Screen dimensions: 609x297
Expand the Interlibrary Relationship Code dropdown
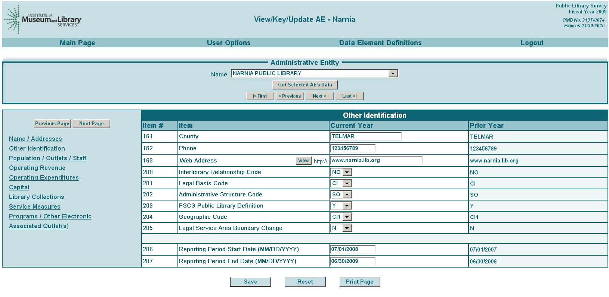[341, 172]
